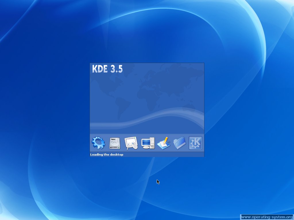Click the blue gear icon in splash
The width and height of the screenshot is (294, 220).
point(98,143)
